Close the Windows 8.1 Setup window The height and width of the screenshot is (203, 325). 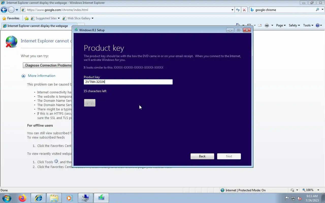[x=247, y=30]
